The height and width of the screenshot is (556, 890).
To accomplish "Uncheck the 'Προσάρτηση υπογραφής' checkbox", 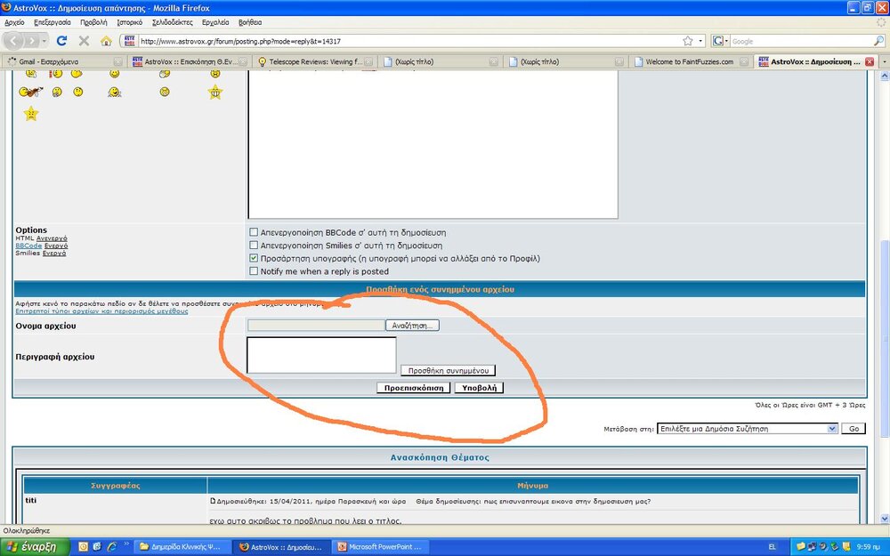I will pos(255,259).
